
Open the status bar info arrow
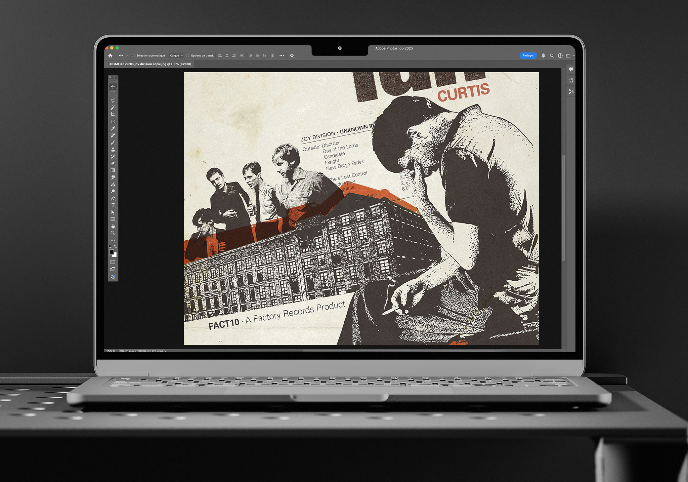point(165,351)
